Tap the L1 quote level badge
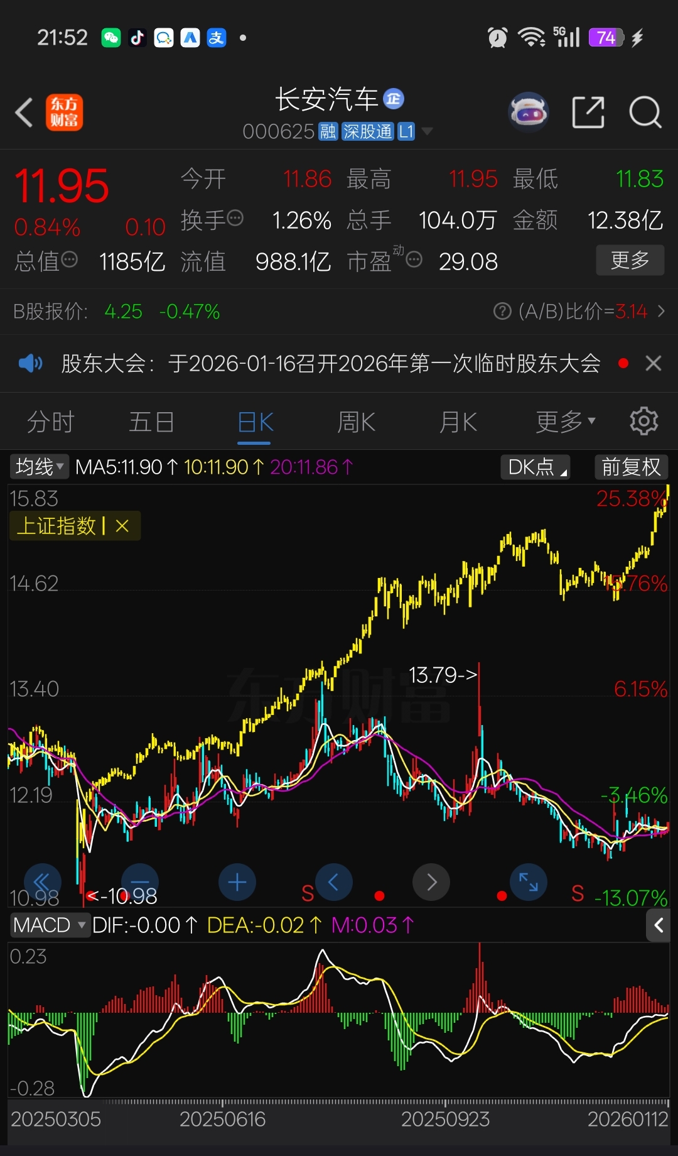The height and width of the screenshot is (1156, 678). [x=406, y=131]
